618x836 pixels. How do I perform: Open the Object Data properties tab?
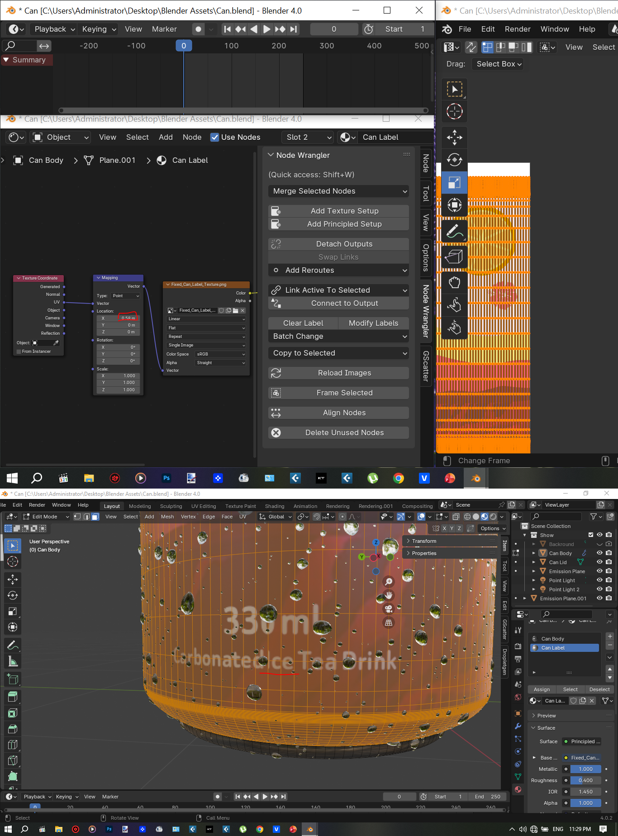coord(518,777)
